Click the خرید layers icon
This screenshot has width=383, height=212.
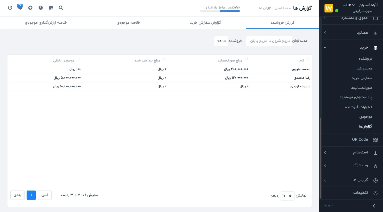[x=376, y=48]
